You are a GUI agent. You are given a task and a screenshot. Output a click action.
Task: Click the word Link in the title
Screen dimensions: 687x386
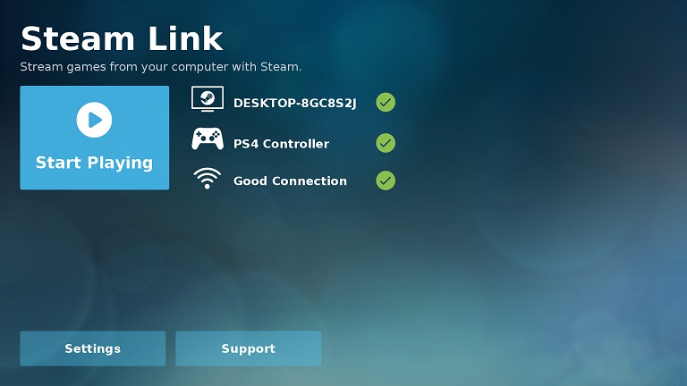(186, 38)
